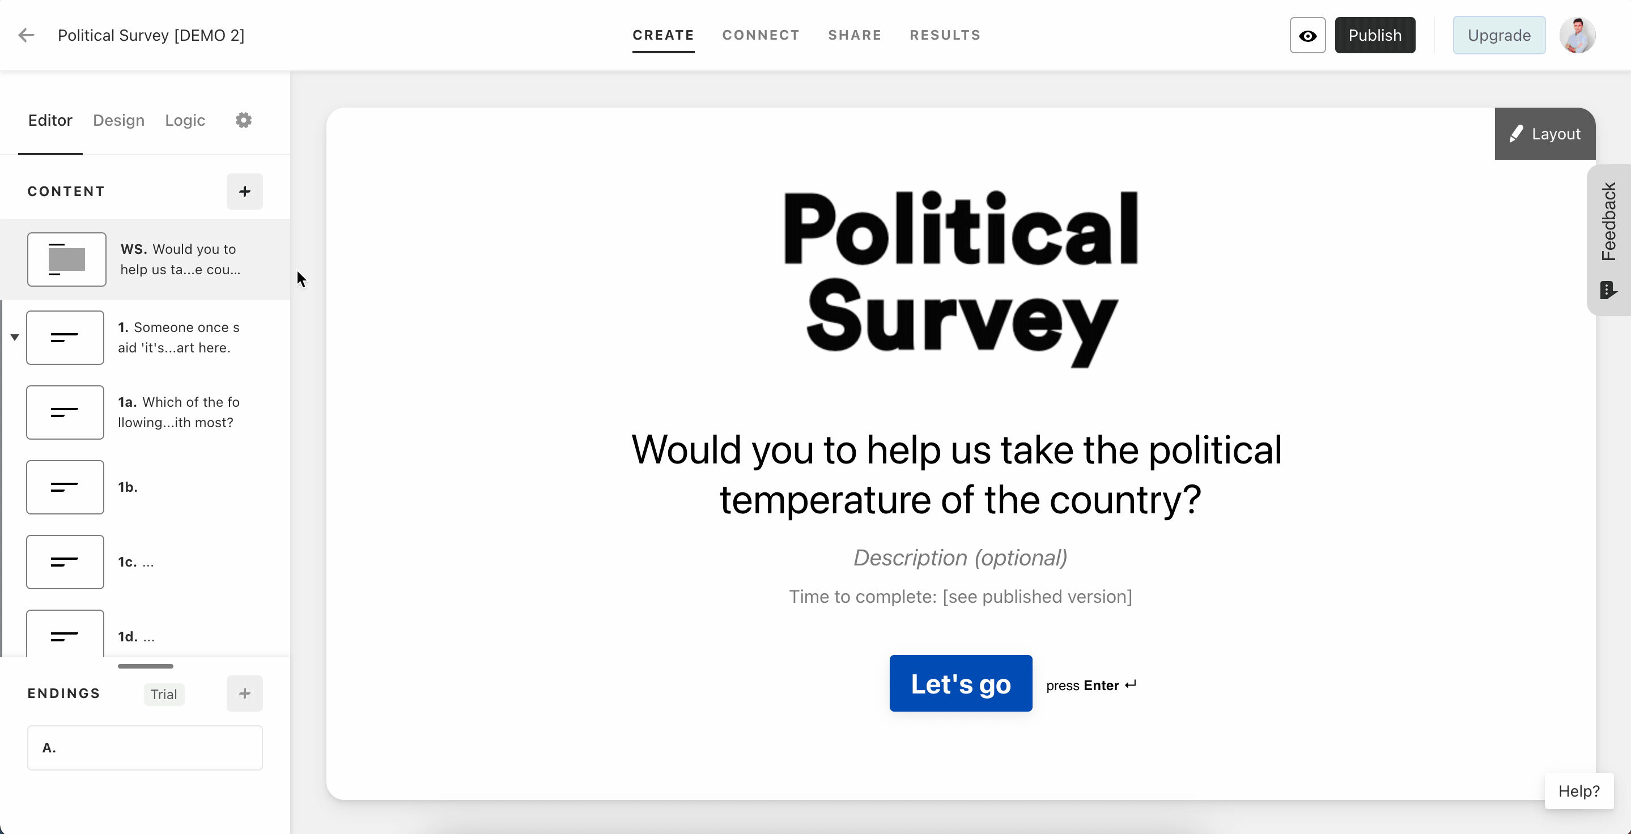This screenshot has width=1631, height=834.
Task: Click the content list scrollbar handle
Action: (x=145, y=666)
